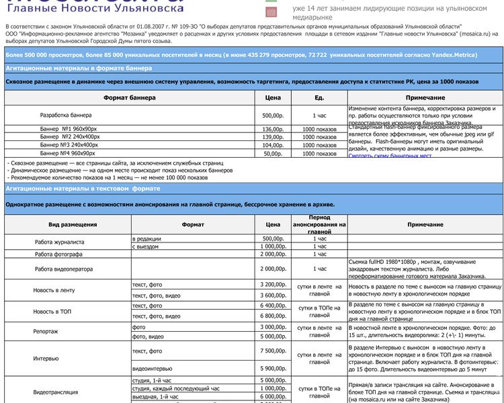Image resolution: width=504 pixels, height=403 pixels.
Task: Click the pink square icon beside the 14 years text
Action: 271,13
